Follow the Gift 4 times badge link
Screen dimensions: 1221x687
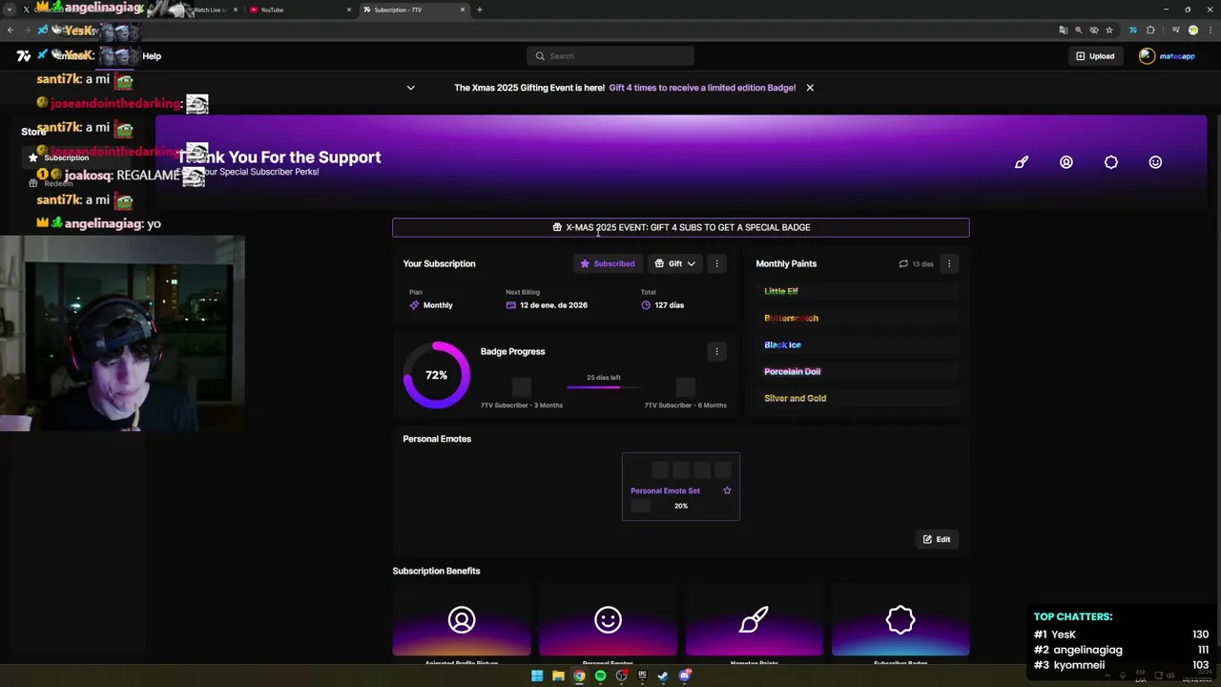pos(702,88)
